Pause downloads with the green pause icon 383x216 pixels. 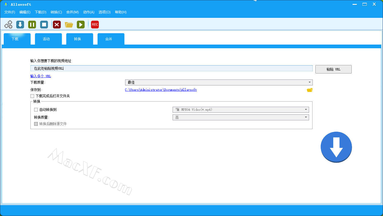(x=32, y=24)
